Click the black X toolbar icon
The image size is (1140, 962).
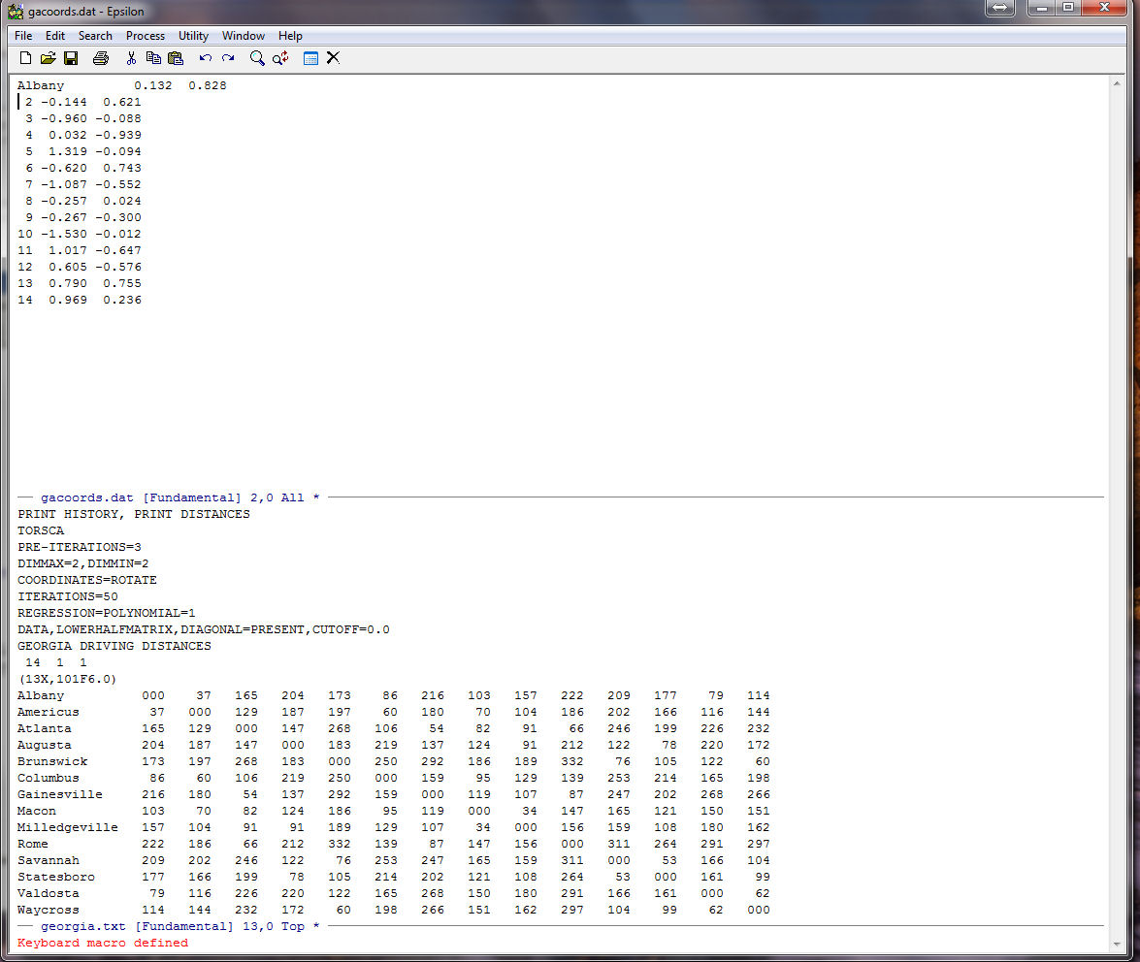tap(333, 58)
